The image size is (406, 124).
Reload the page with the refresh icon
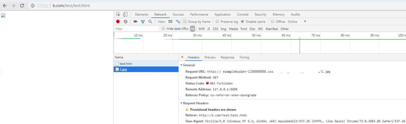(22, 6)
